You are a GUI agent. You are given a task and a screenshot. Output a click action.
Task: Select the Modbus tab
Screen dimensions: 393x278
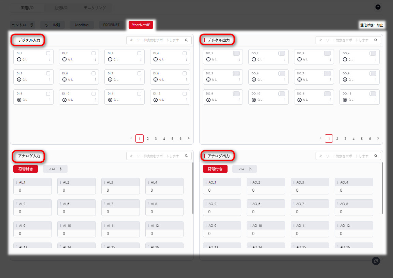(82, 25)
